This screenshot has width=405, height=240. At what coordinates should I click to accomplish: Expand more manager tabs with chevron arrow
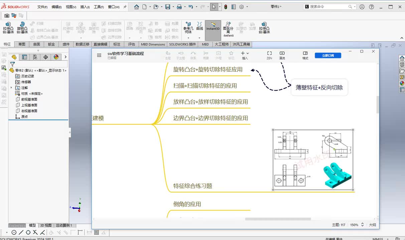[x=65, y=57]
